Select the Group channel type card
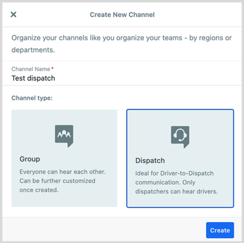 click(x=64, y=158)
